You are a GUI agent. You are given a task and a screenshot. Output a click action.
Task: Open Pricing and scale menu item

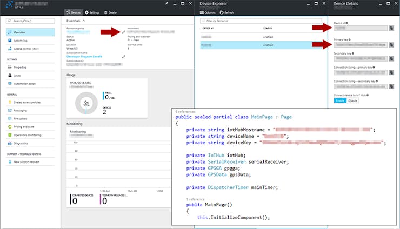tap(30, 127)
